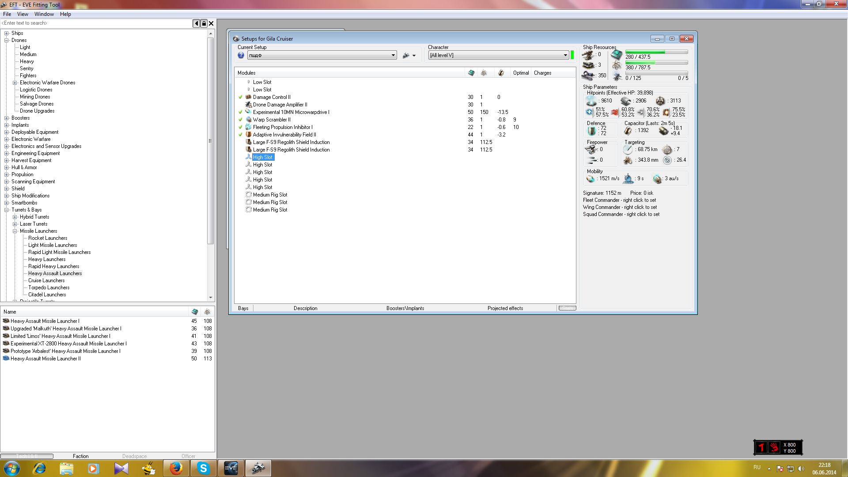This screenshot has height=477, width=848.
Task: Click the calibration icon showing 350
Action: point(588,76)
